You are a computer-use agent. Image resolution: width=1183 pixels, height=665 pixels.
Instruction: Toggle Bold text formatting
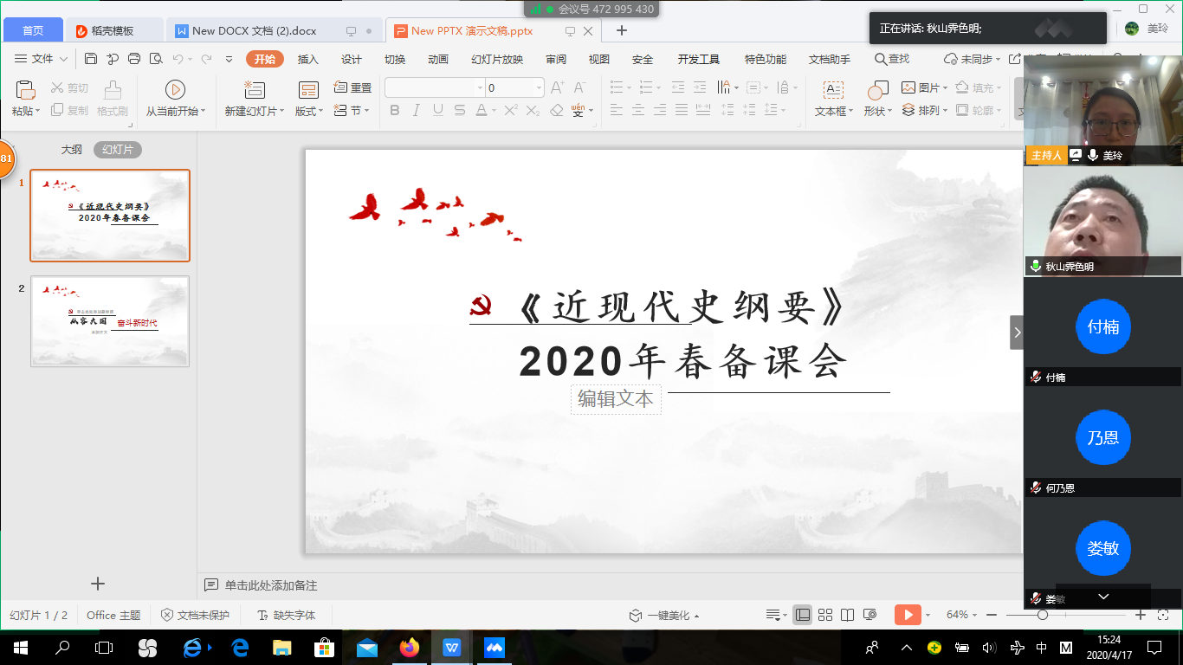(395, 110)
